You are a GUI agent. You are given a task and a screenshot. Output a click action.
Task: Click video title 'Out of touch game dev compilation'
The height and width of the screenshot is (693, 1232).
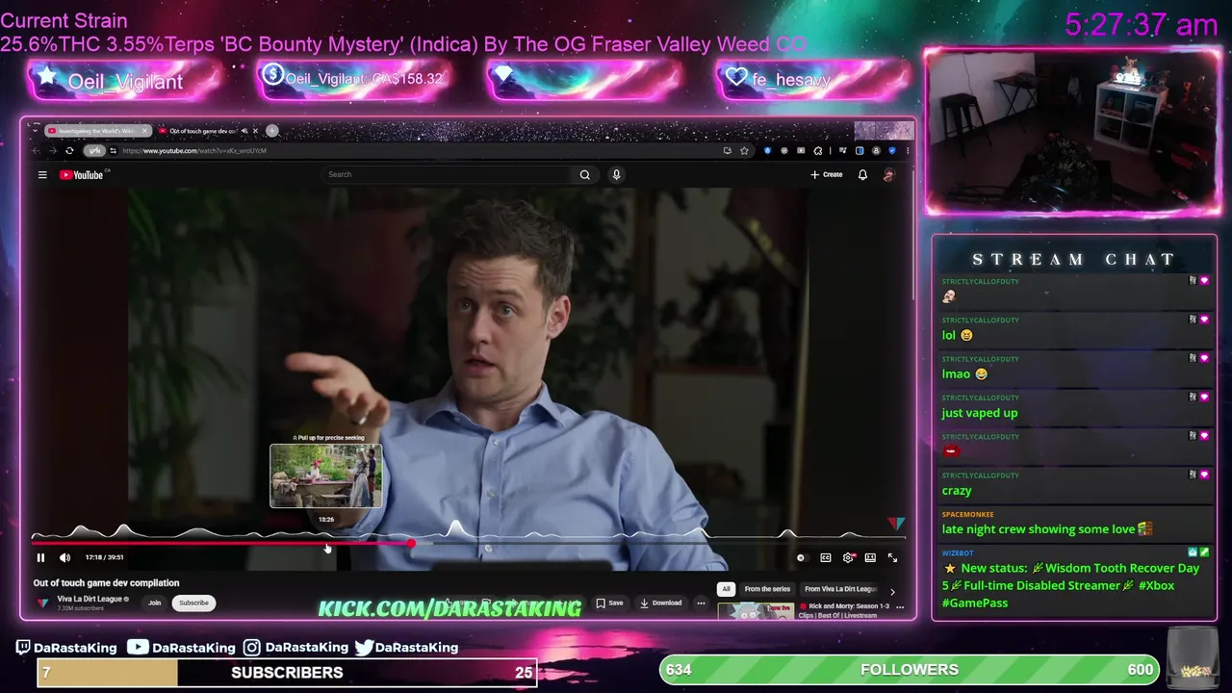click(106, 582)
